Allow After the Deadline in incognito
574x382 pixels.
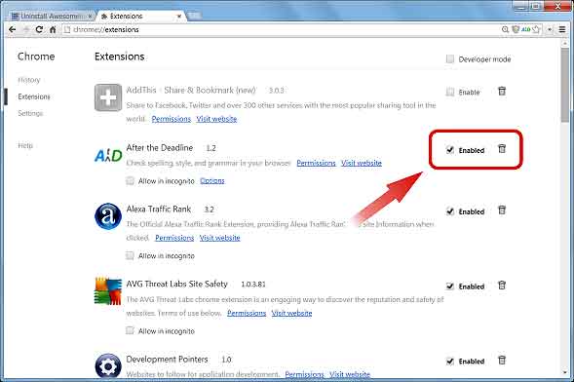coord(130,180)
